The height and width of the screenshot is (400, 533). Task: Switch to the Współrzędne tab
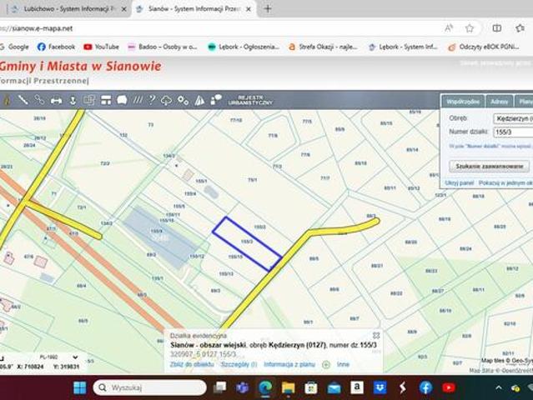click(x=462, y=101)
